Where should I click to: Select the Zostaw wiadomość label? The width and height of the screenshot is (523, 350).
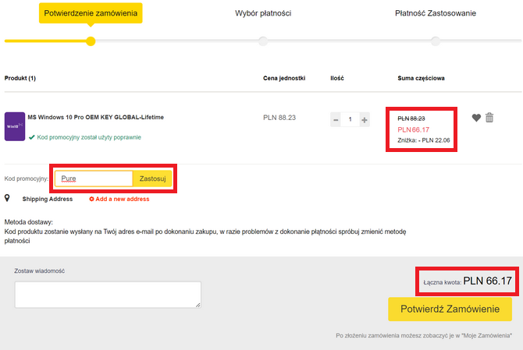(39, 271)
